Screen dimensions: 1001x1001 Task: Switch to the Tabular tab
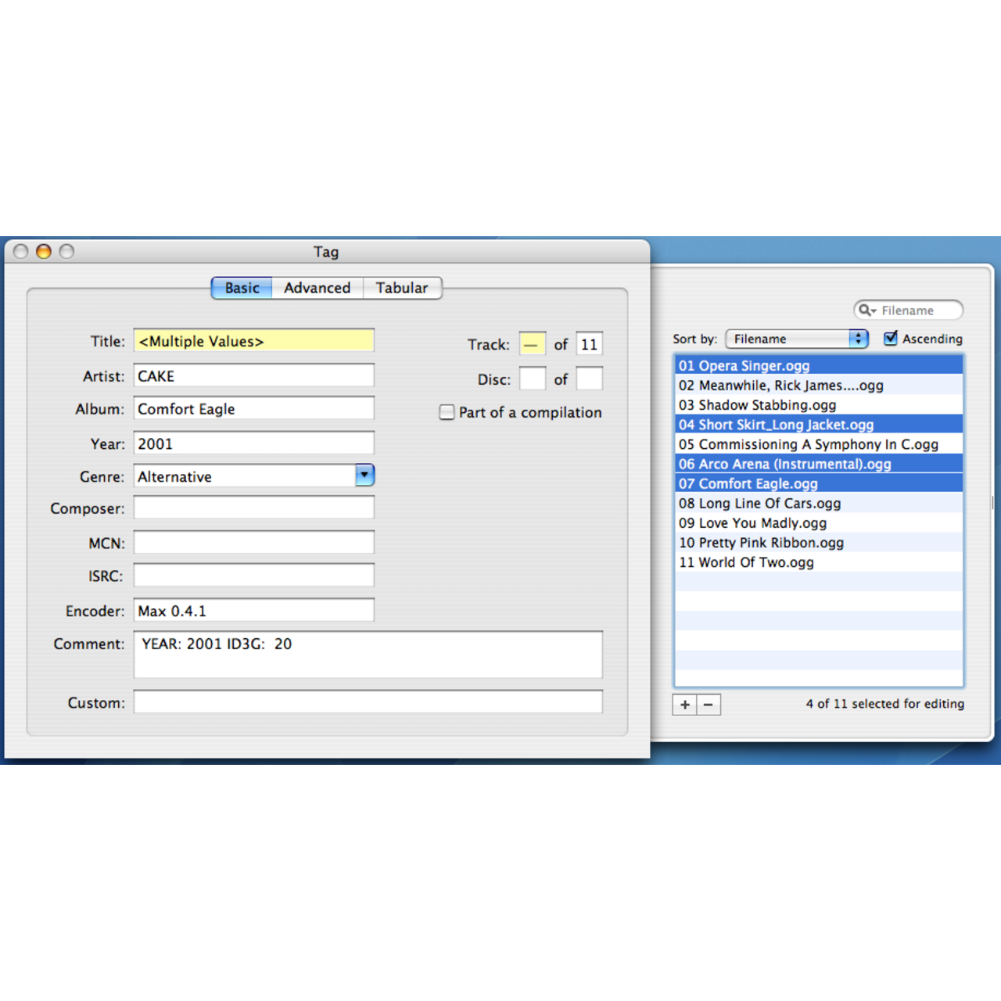point(402,288)
